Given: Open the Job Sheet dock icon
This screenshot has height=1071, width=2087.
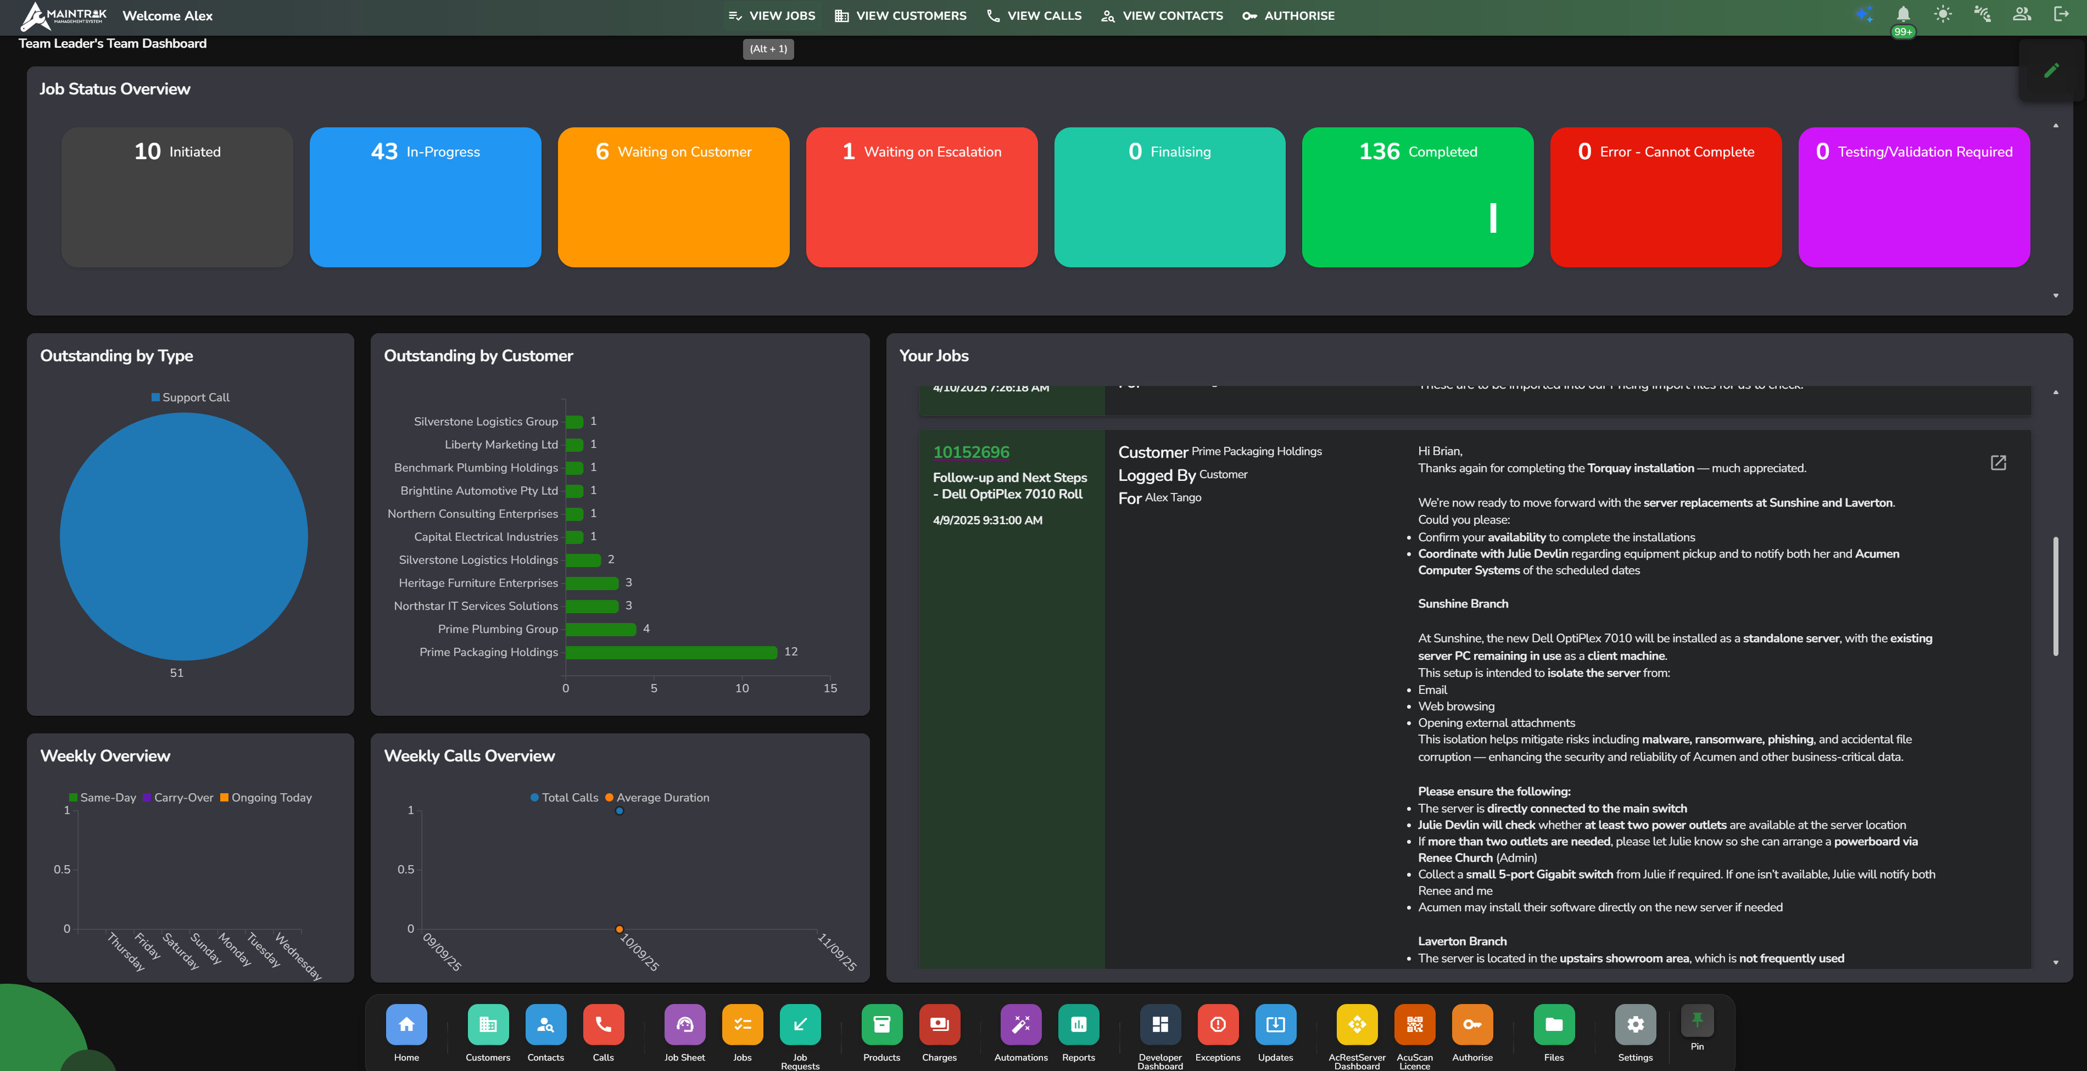Looking at the screenshot, I should (685, 1025).
